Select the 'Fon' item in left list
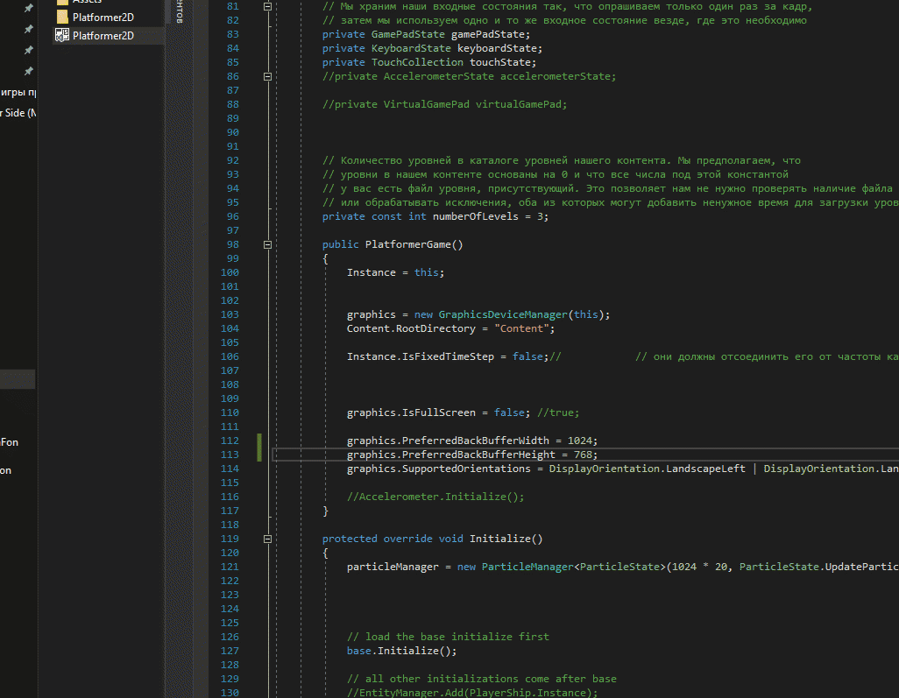This screenshot has width=899, height=698. point(10,442)
